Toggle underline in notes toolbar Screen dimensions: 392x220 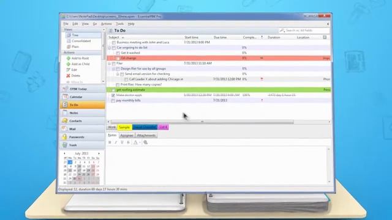pos(122,142)
